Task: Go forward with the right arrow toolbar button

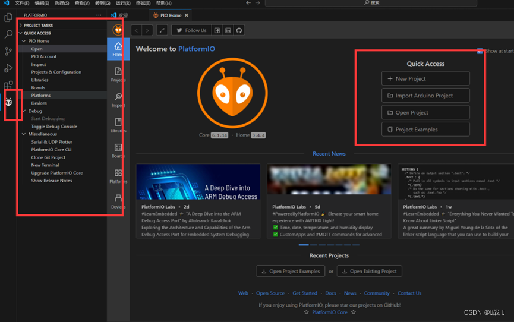Action: click(x=147, y=30)
